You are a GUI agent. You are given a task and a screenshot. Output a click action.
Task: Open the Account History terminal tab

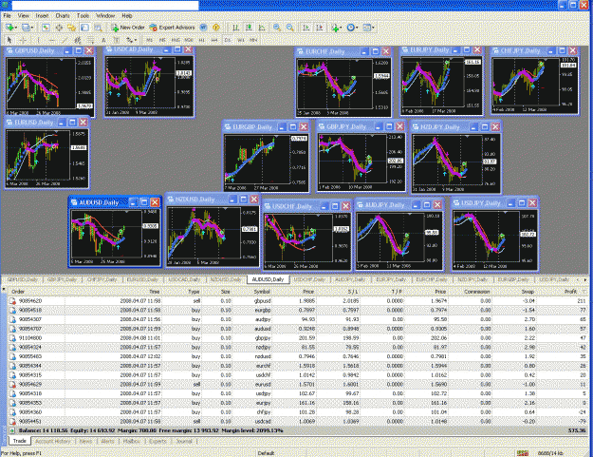(52, 441)
